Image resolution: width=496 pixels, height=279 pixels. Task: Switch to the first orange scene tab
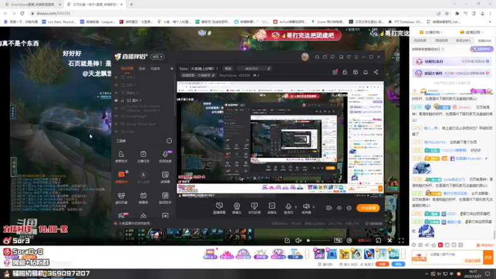coord(127,68)
